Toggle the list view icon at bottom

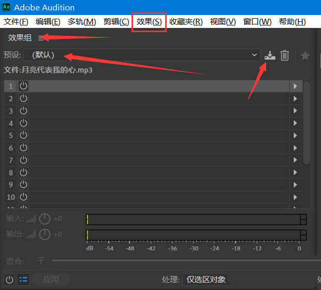(23, 280)
